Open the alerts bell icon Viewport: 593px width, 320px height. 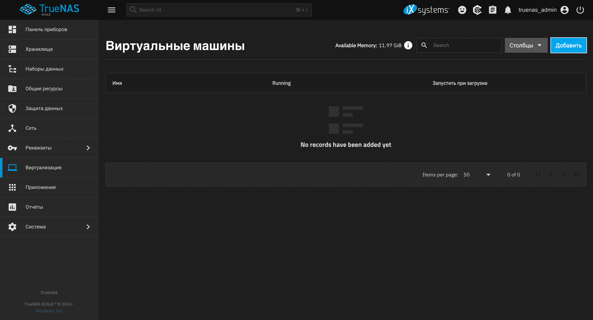tap(508, 10)
